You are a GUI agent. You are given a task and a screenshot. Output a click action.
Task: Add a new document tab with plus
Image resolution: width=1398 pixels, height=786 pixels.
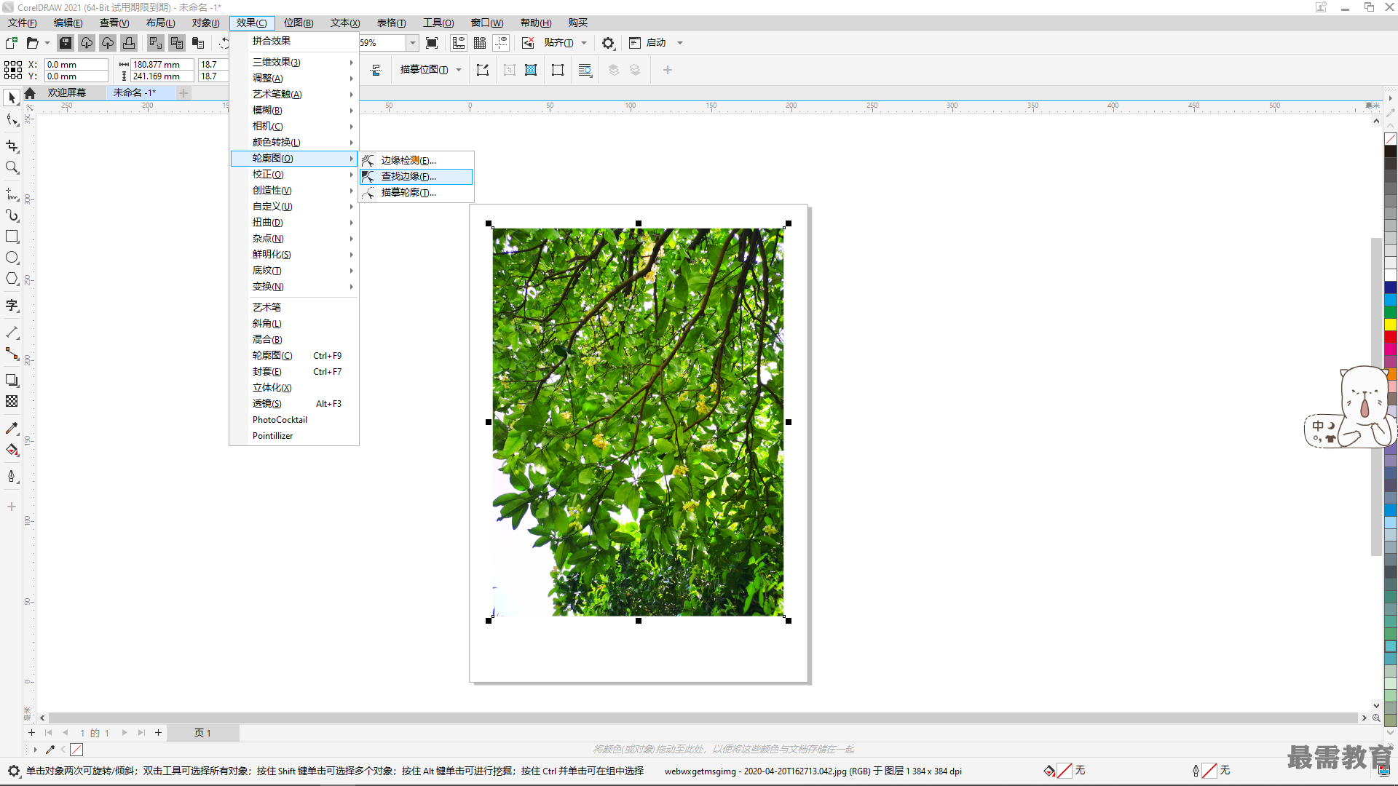(x=183, y=92)
